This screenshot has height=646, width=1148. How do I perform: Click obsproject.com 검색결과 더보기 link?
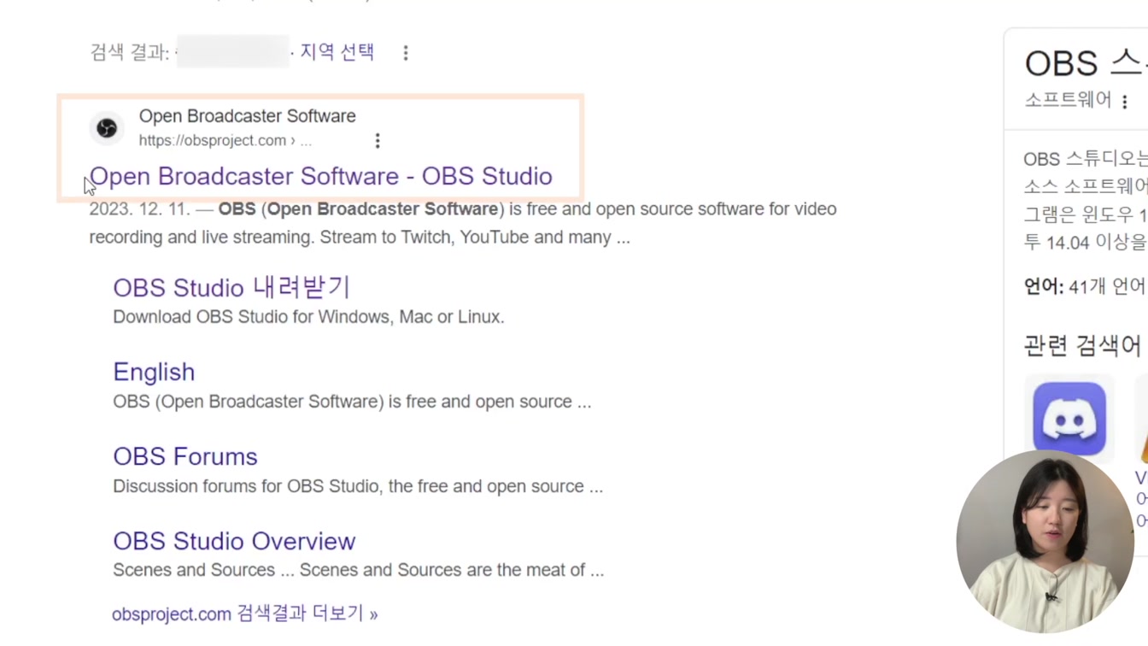coord(244,614)
